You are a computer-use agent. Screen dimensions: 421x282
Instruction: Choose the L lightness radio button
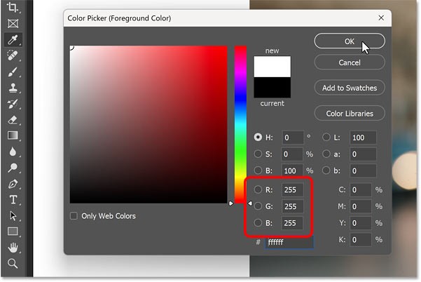(x=326, y=137)
